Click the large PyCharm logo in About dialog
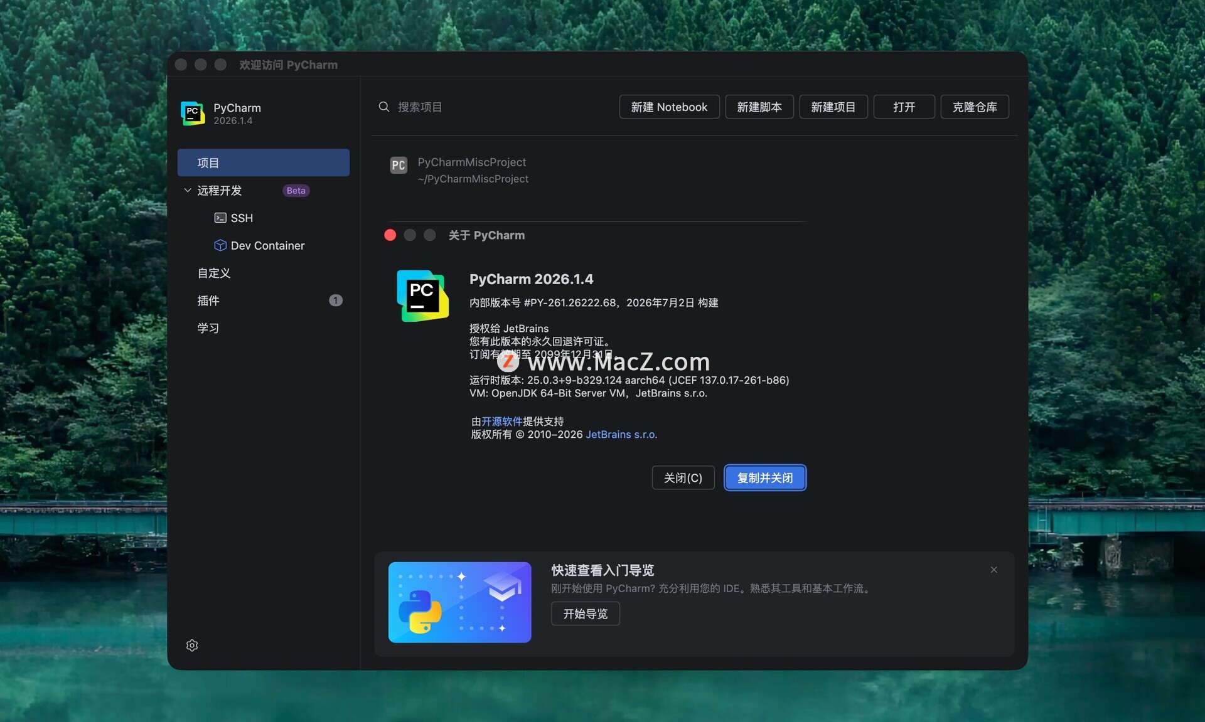 coord(422,296)
